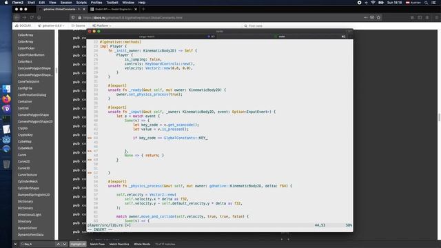Open the Austrian input source menu
The image size is (441, 248).
click(413, 3)
